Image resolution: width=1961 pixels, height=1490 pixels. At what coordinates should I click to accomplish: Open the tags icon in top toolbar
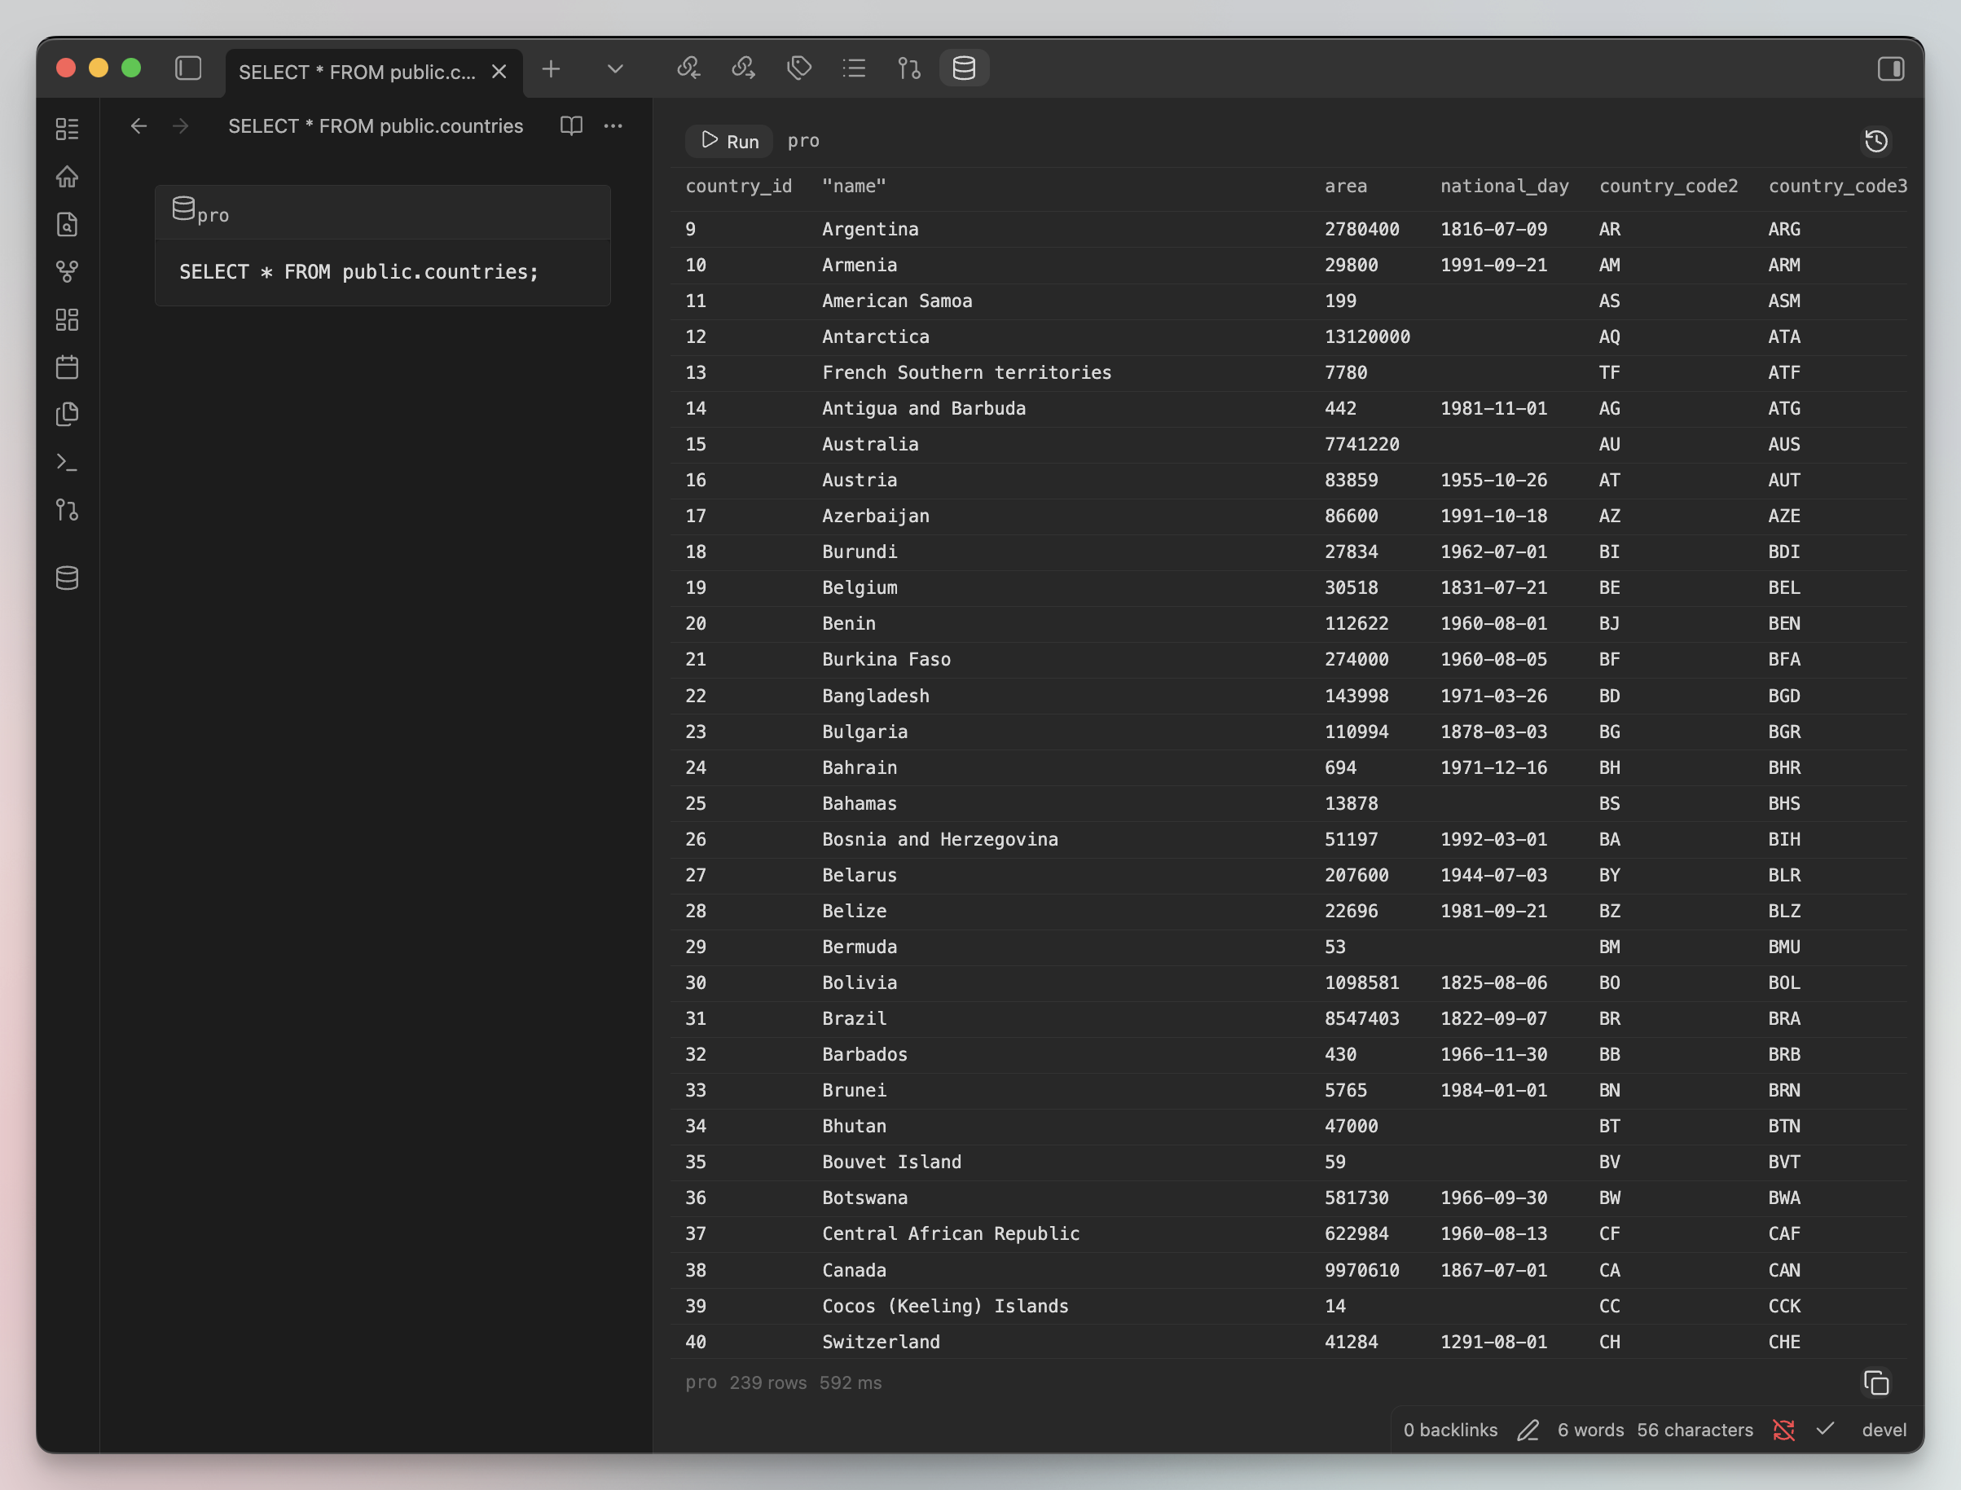tap(799, 68)
